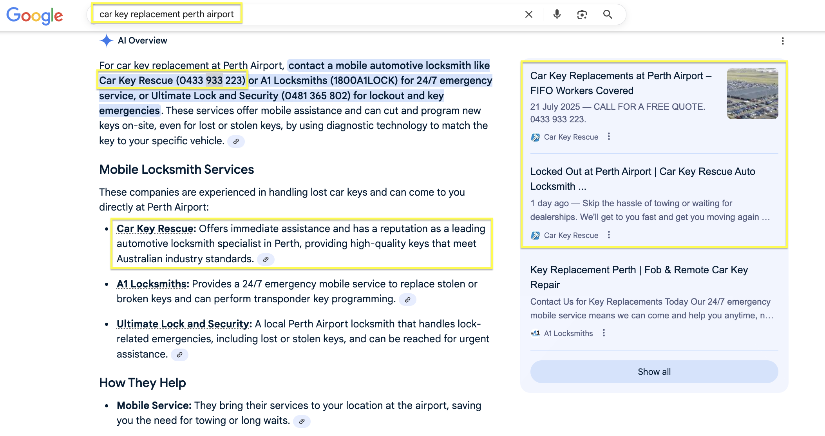This screenshot has height=436, width=825.
Task: Open the A1 Locksmiths bullet link
Action: click(x=152, y=284)
